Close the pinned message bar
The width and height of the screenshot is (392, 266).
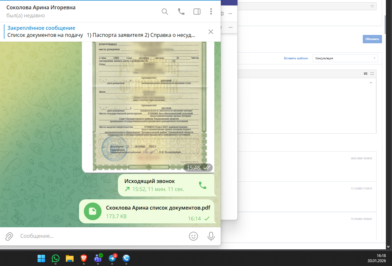coord(211,32)
